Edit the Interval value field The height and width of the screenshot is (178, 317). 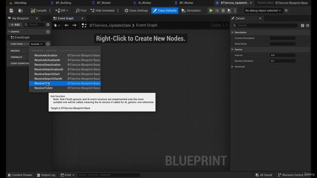pos(283,55)
